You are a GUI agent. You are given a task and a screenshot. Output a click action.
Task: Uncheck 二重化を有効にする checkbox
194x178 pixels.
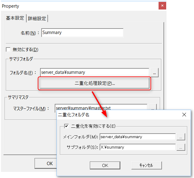click(66, 126)
